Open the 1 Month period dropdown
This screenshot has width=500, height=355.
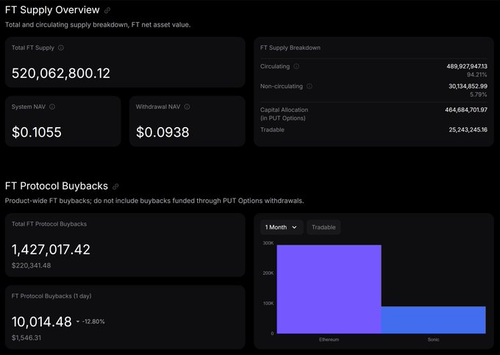pos(281,227)
